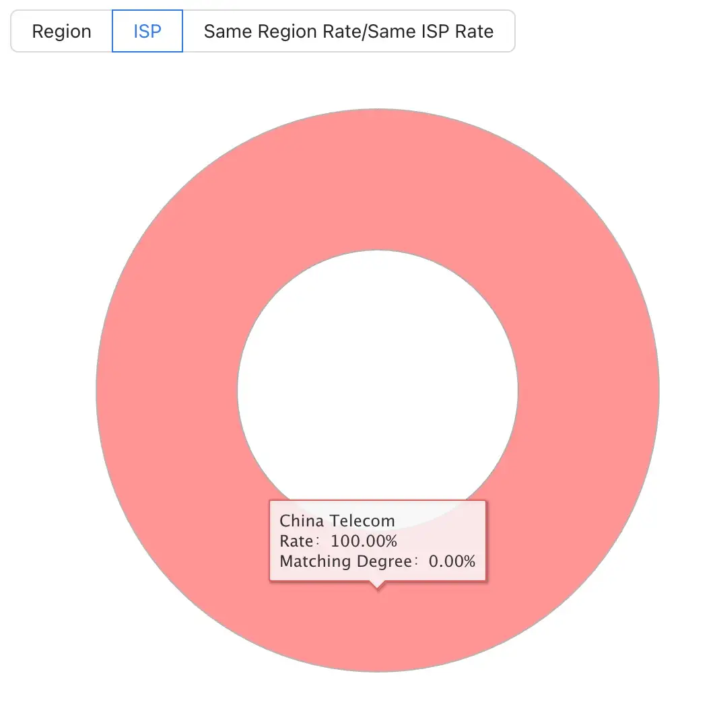Click the tooltip's downward pointer arrow
The image size is (715, 723).
(378, 585)
